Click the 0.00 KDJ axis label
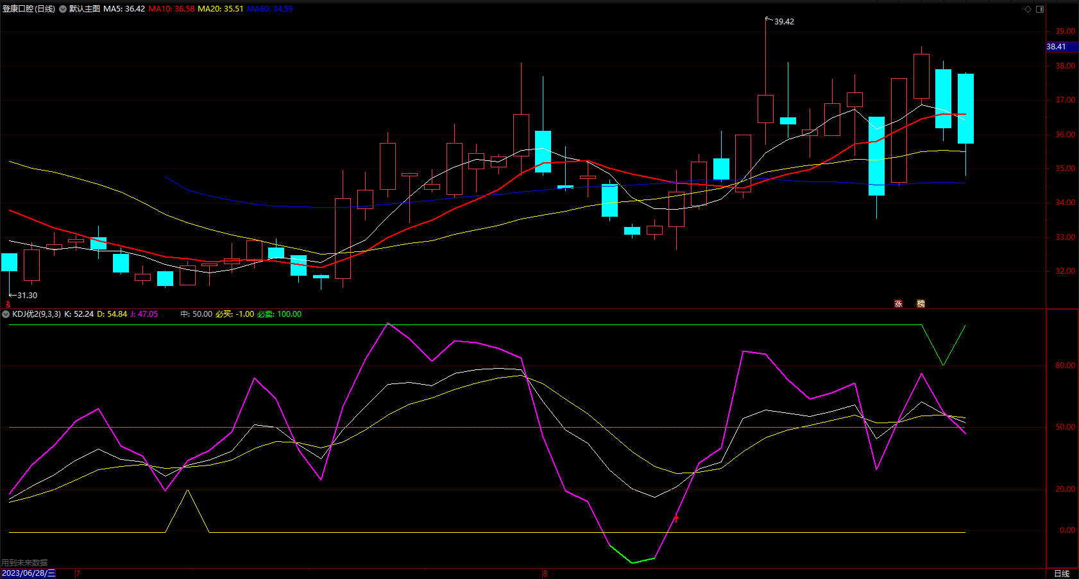 pyautogui.click(x=1067, y=530)
